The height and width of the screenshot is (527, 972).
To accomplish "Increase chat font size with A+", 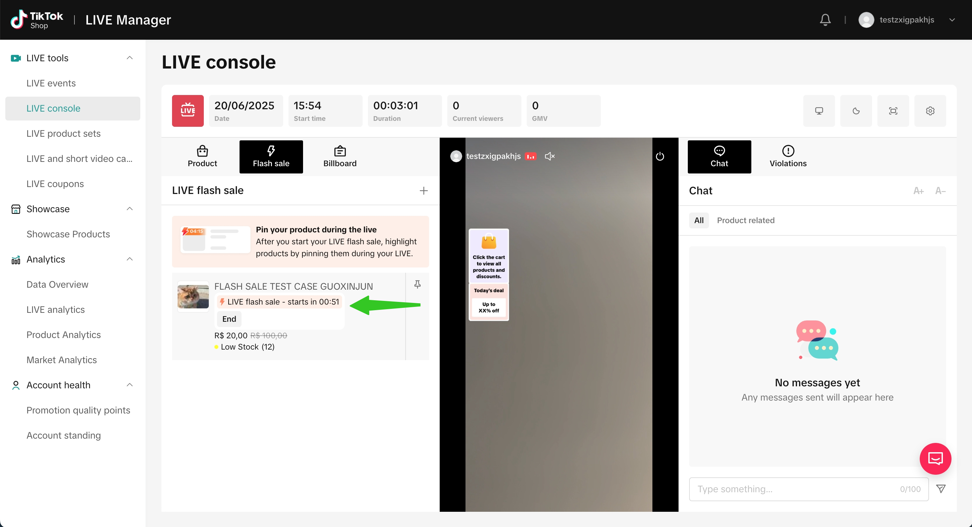I will click(x=918, y=191).
